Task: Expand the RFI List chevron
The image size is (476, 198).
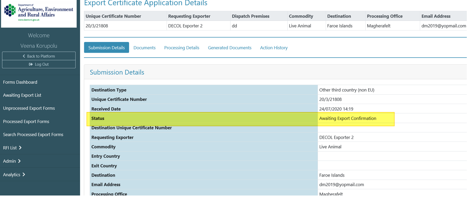Action: point(20,148)
